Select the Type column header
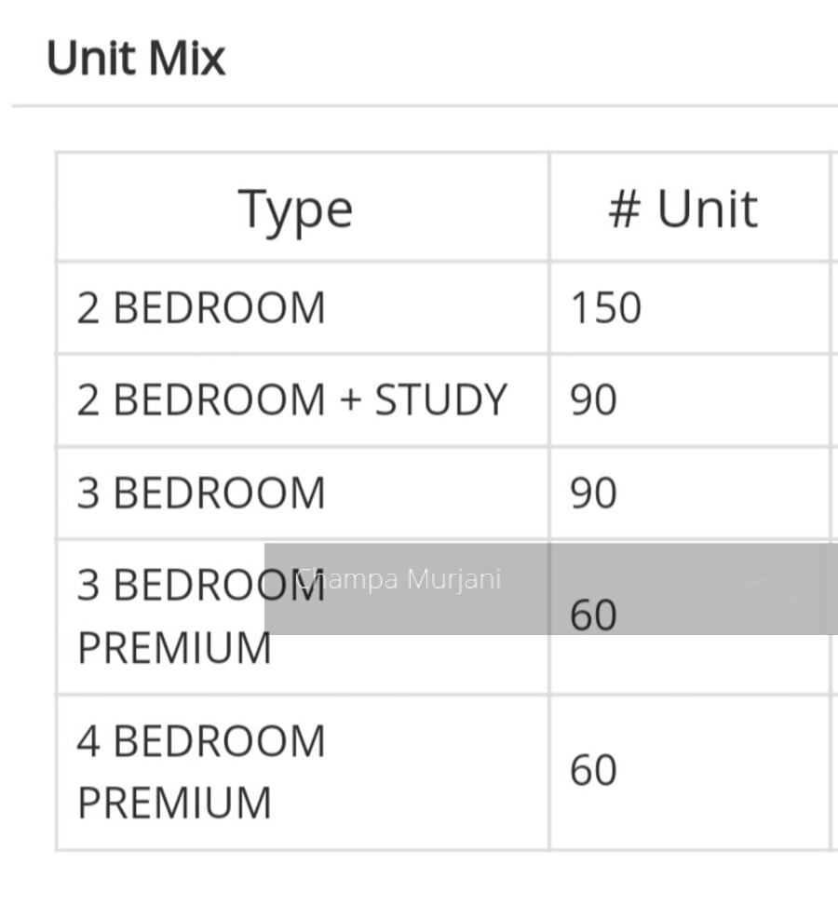This screenshot has height=906, width=838. coord(296,209)
